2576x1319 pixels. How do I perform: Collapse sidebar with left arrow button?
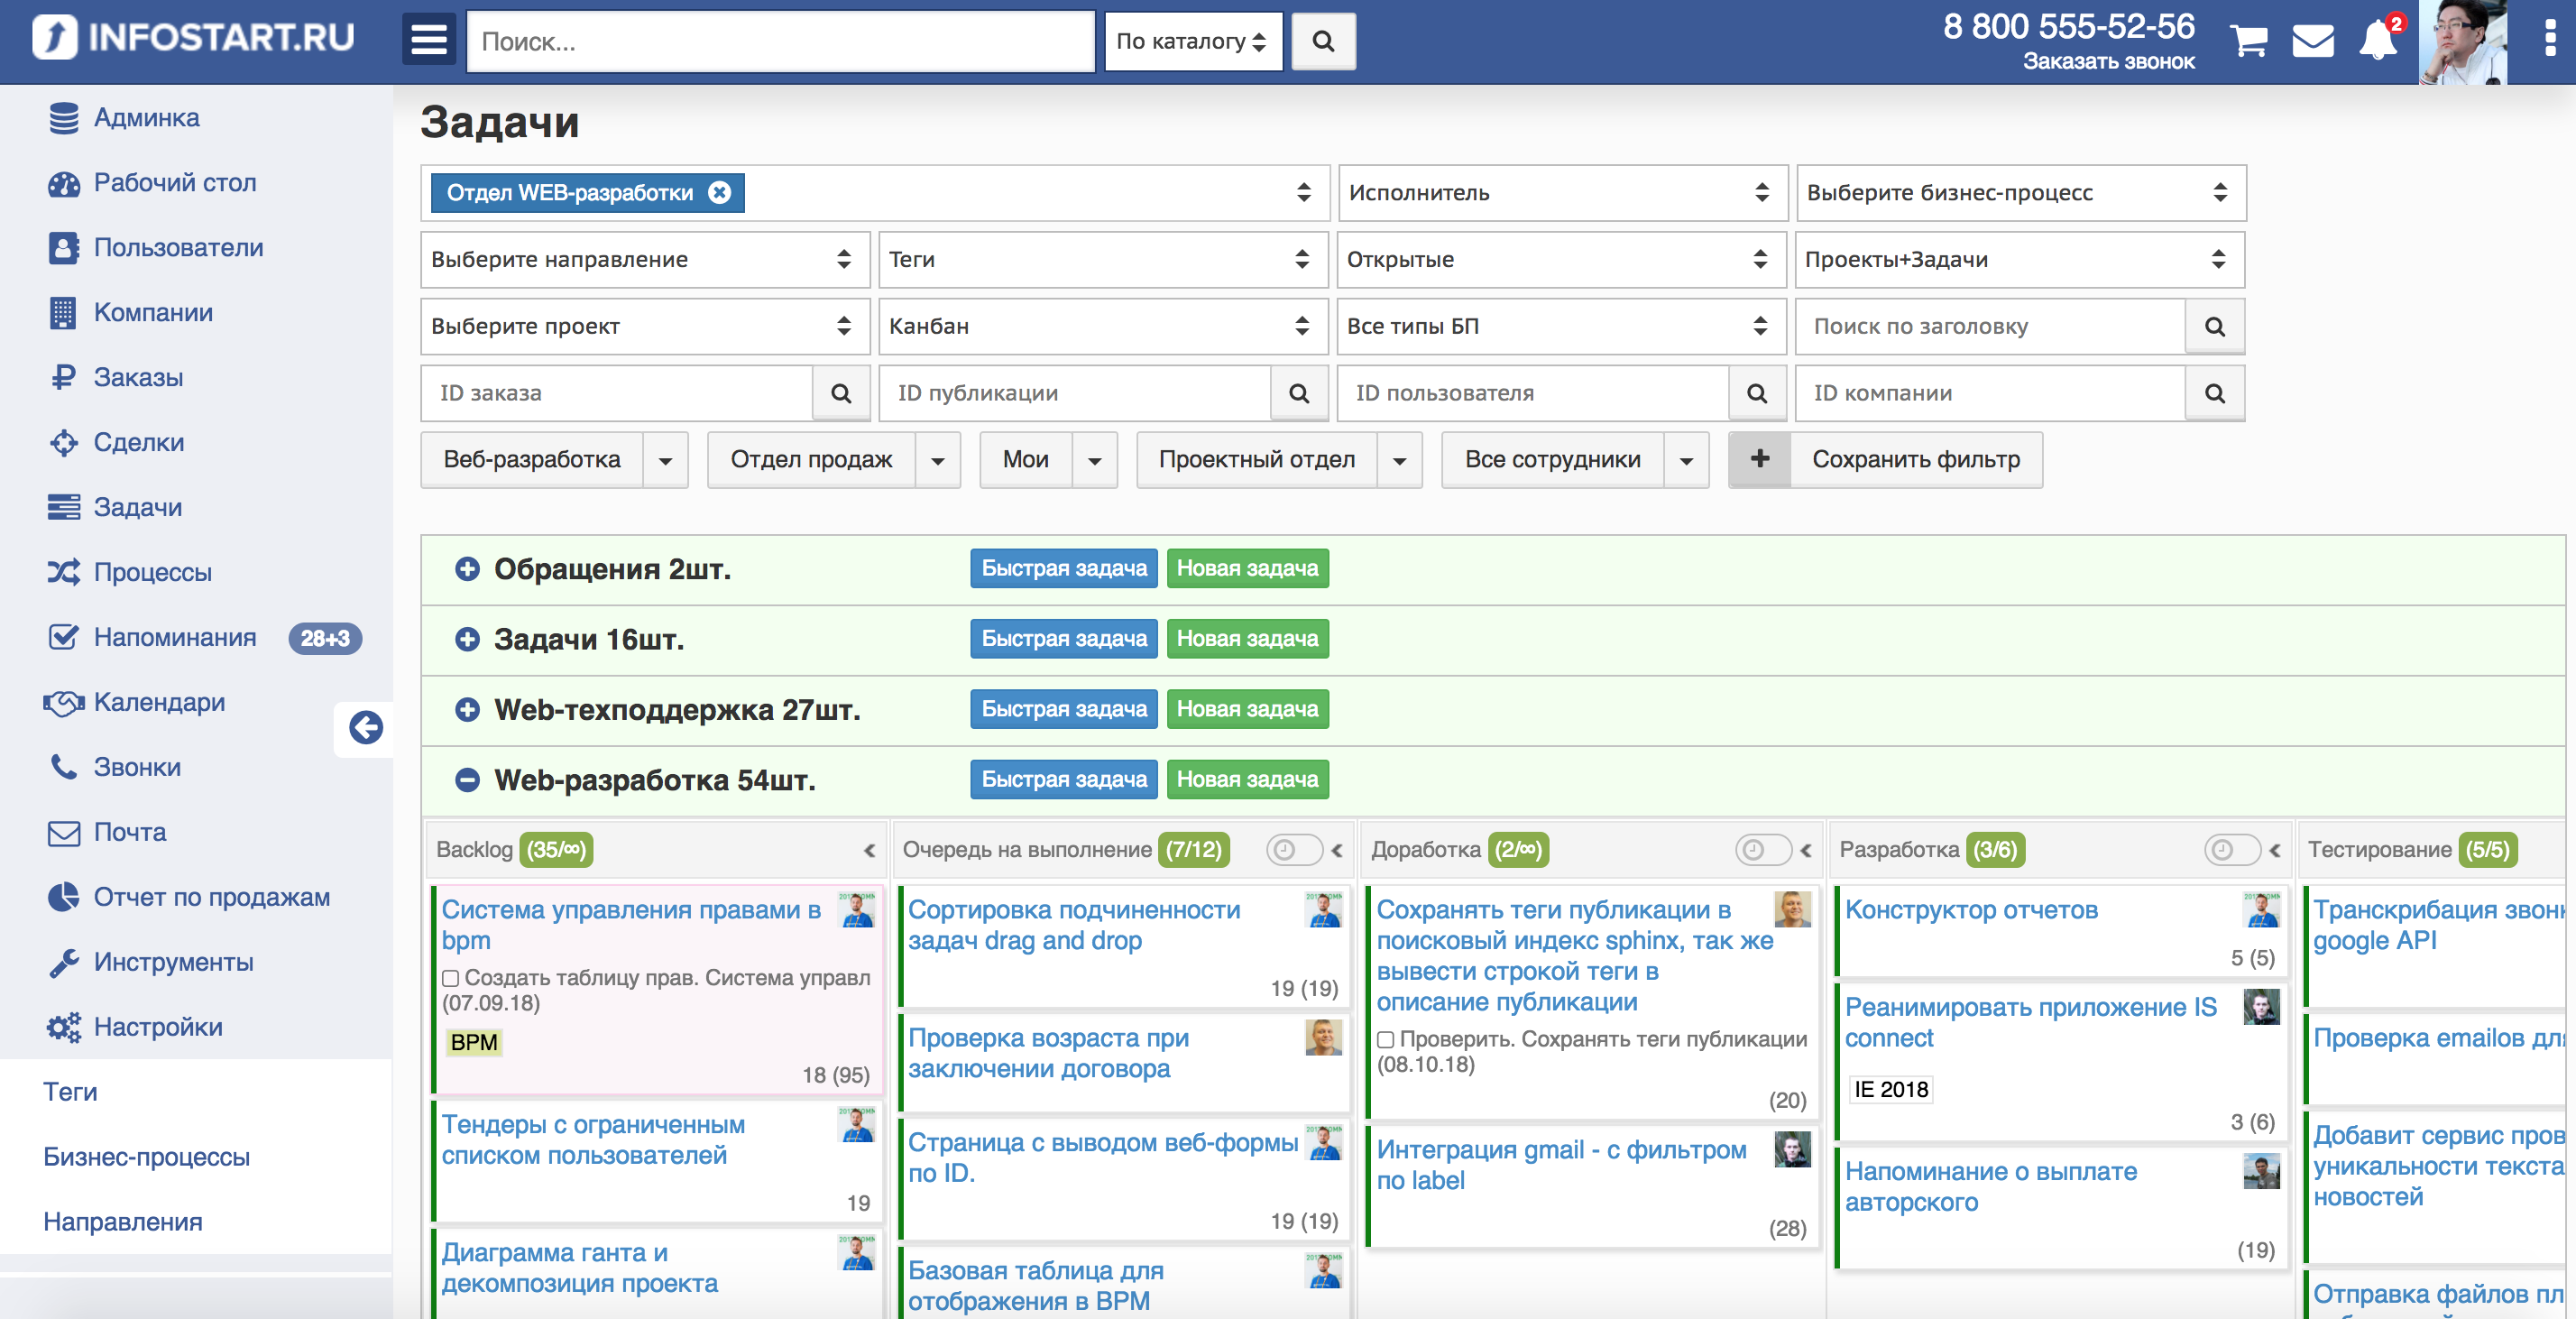pos(366,727)
